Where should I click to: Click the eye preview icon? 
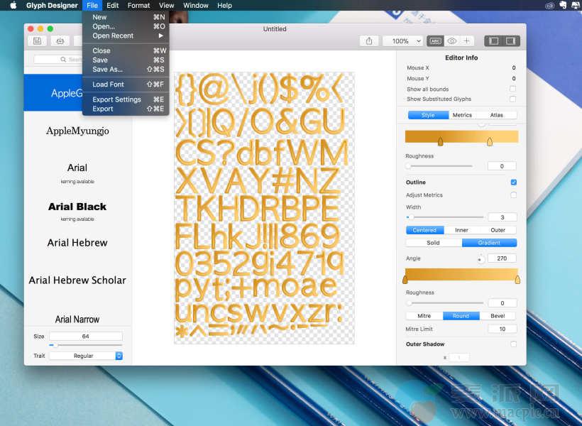[x=451, y=41]
